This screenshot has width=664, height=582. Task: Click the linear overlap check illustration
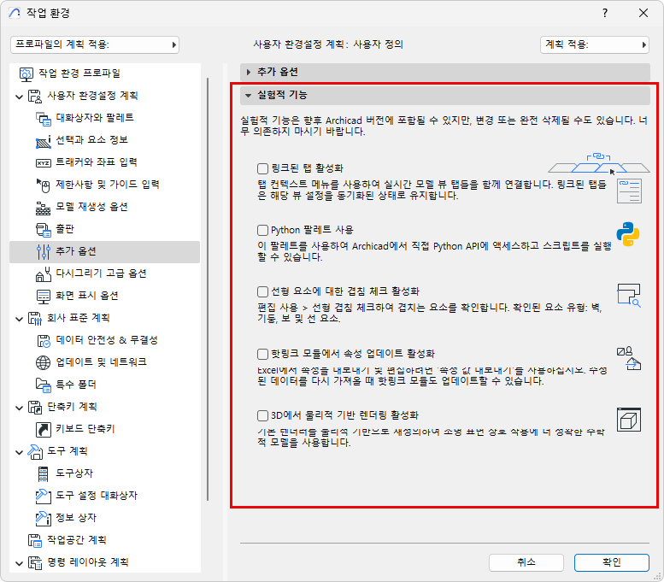[629, 295]
